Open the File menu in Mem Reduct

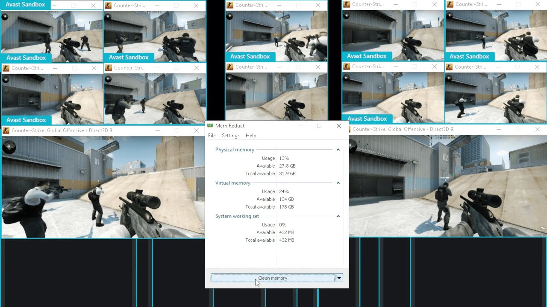coord(212,136)
